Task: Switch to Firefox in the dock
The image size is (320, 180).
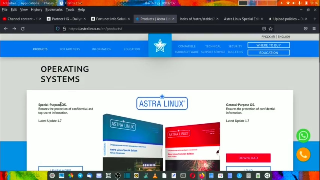Action: [x=201, y=176]
